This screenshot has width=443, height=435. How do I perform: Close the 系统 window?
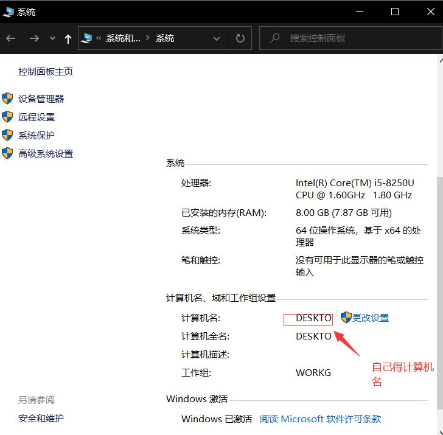(431, 12)
